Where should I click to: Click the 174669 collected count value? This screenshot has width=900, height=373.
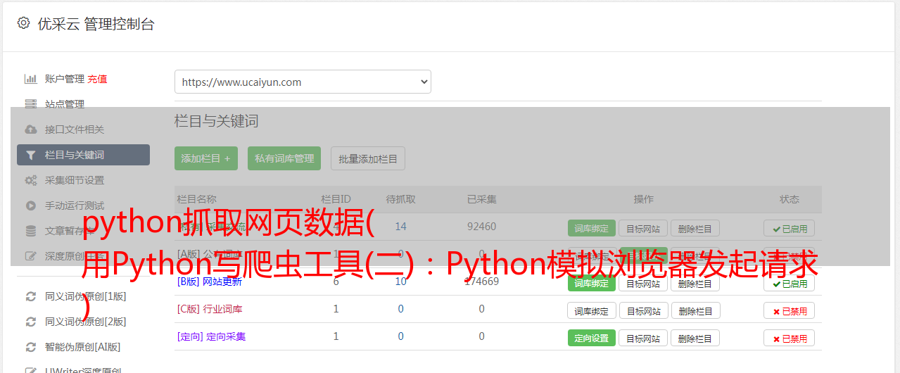[x=481, y=282]
